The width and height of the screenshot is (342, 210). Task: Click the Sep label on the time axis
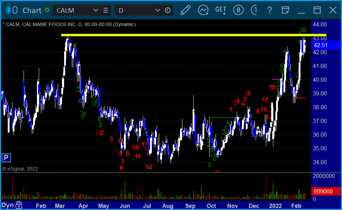[x=190, y=206]
